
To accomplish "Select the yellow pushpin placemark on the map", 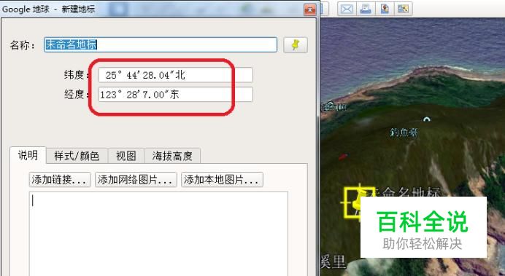I will pyautogui.click(x=359, y=202).
